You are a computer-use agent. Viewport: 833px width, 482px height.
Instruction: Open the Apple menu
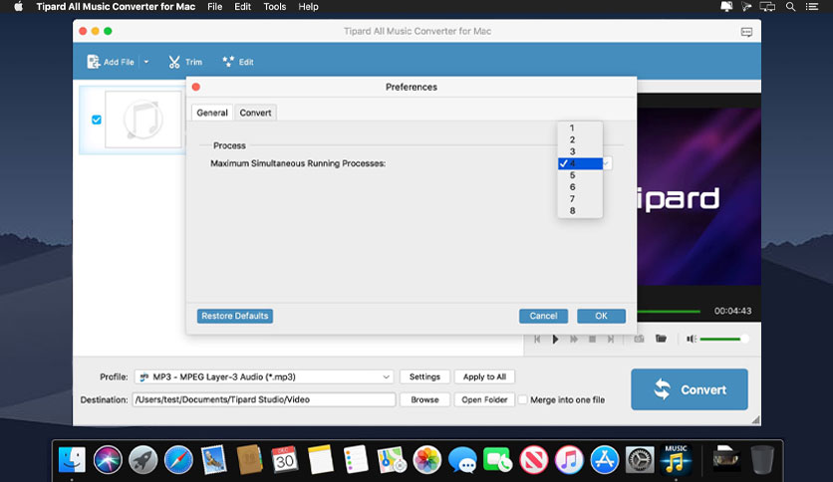coord(19,7)
